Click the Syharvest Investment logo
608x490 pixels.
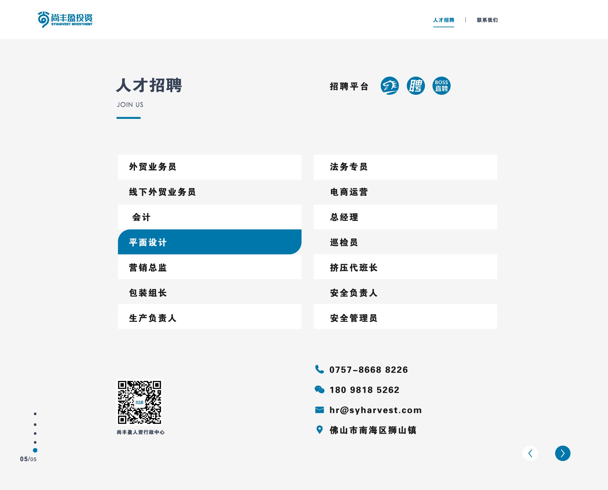(65, 19)
